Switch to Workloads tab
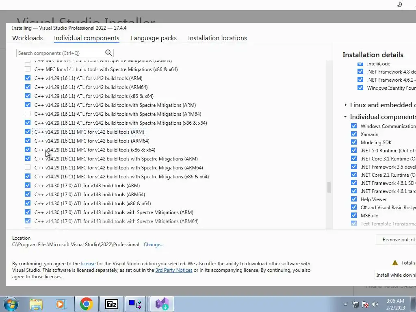The height and width of the screenshot is (312, 416). [x=27, y=38]
